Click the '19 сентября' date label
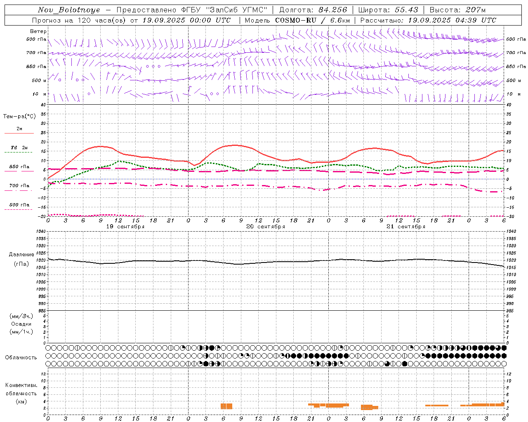 coord(125,227)
